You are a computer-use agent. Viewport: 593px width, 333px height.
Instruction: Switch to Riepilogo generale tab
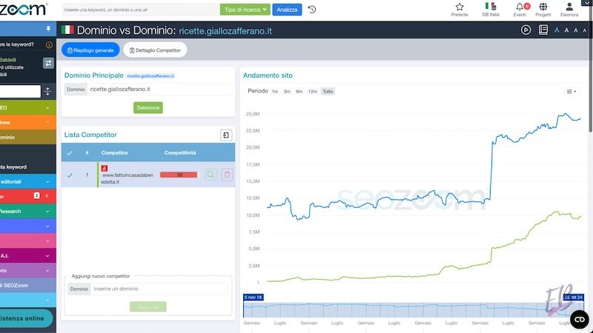pyautogui.click(x=90, y=50)
